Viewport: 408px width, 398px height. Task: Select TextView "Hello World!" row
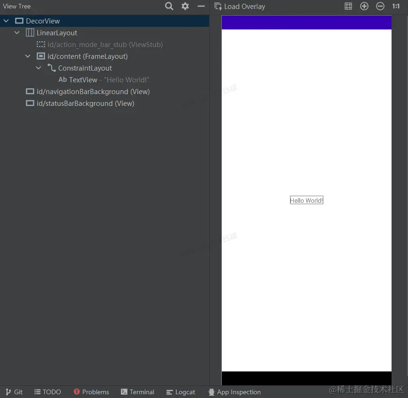(x=105, y=80)
